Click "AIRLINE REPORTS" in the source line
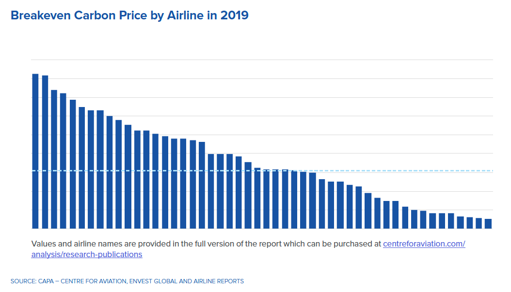 click(218, 281)
